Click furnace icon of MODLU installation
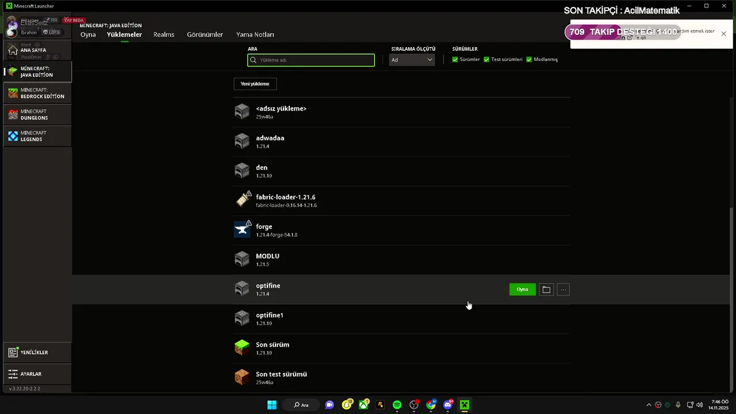 coord(242,259)
